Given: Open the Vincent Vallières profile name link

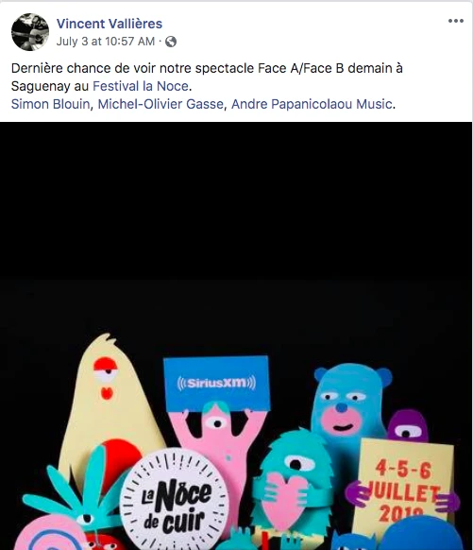Looking at the screenshot, I should [110, 24].
